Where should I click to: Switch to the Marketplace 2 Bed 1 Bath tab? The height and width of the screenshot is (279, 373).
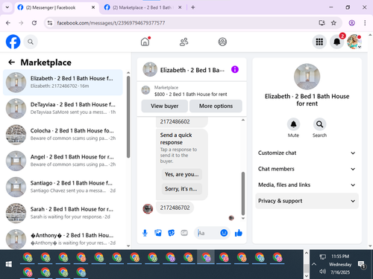pos(142,7)
